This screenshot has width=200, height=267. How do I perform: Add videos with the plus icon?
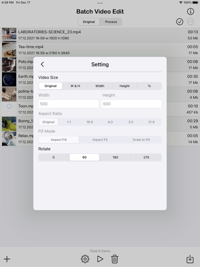pyautogui.click(x=7, y=259)
